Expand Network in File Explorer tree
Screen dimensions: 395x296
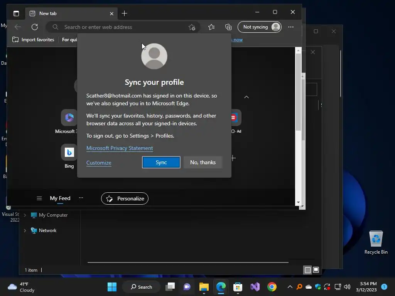[25, 230]
